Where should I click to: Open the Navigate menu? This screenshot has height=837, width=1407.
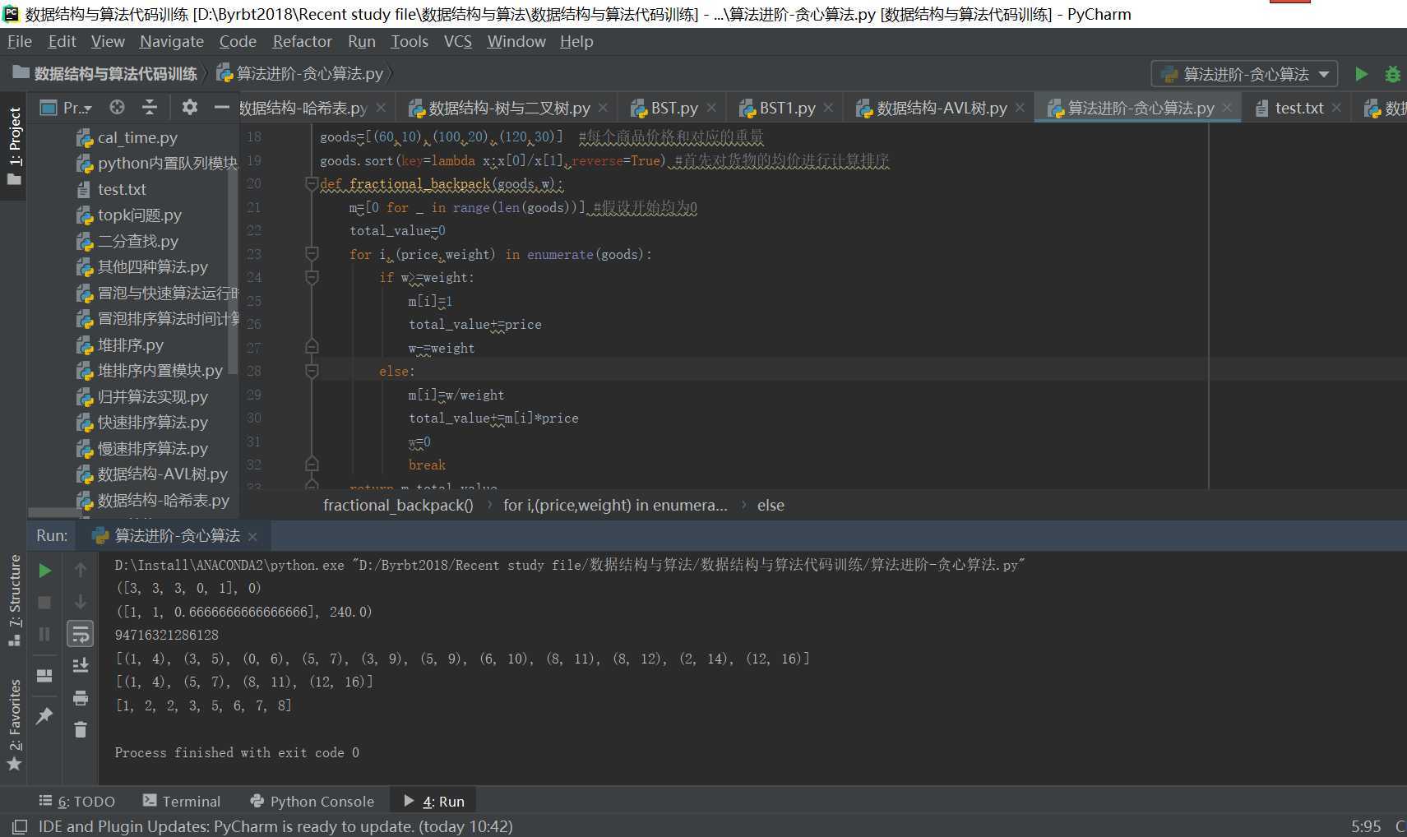(x=172, y=41)
